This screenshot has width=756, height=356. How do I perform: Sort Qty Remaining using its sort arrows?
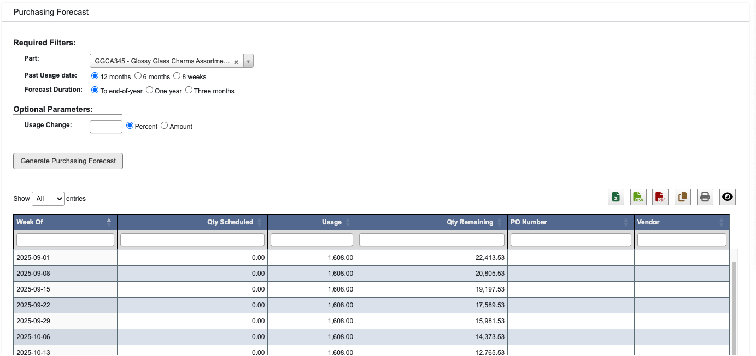pos(499,222)
